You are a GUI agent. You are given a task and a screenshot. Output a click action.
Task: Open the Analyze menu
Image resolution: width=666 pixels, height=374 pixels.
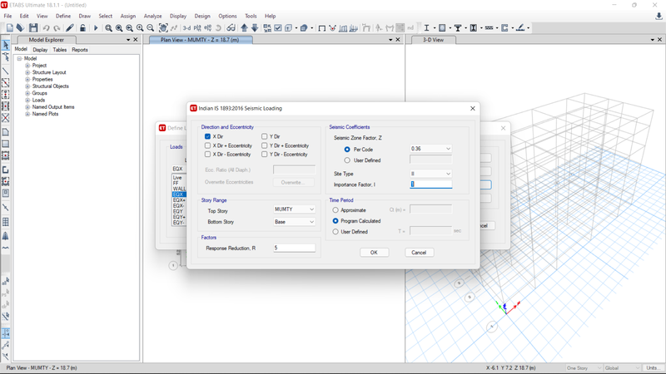click(152, 16)
